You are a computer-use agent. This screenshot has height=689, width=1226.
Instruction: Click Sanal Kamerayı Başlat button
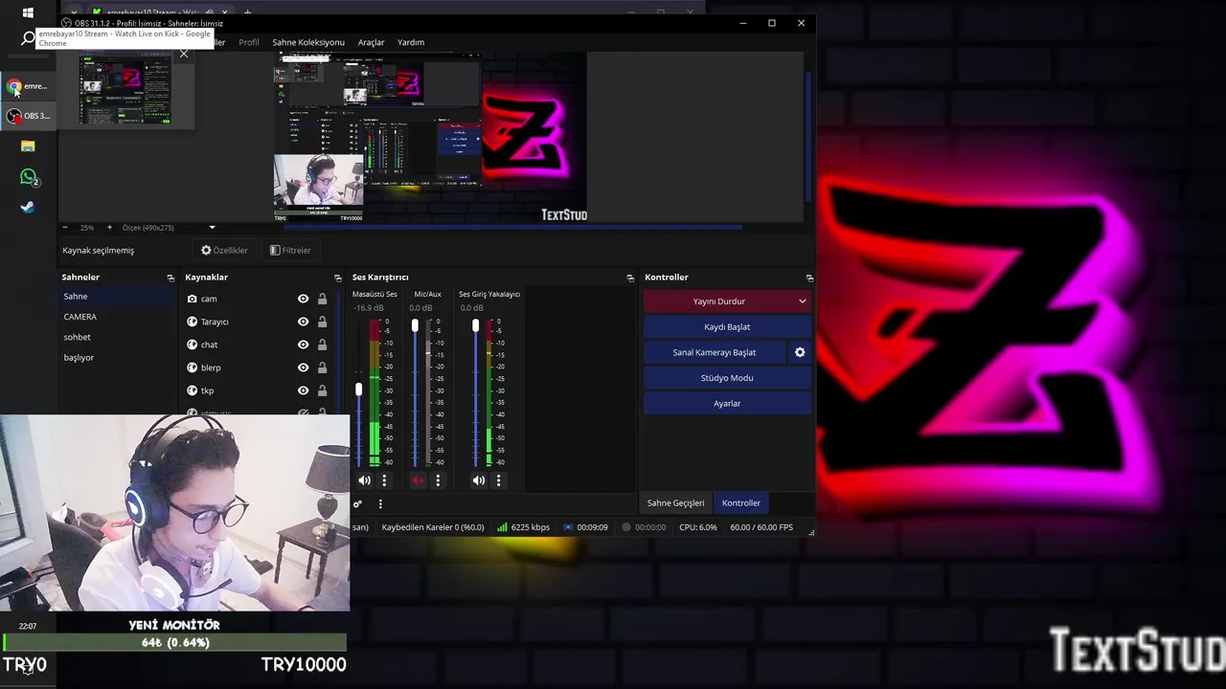(715, 352)
